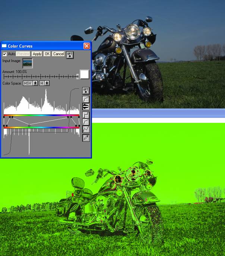This screenshot has width=225, height=256.
Task: Click the Color Curves window title icon
Action: click(4, 46)
